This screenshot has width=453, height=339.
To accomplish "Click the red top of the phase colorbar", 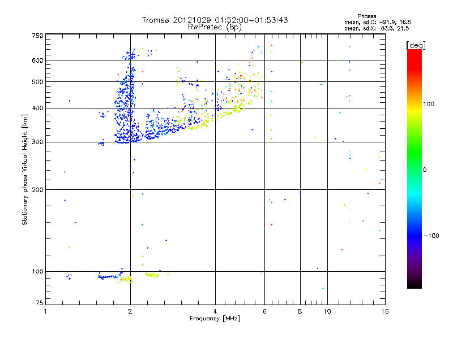I will point(414,53).
